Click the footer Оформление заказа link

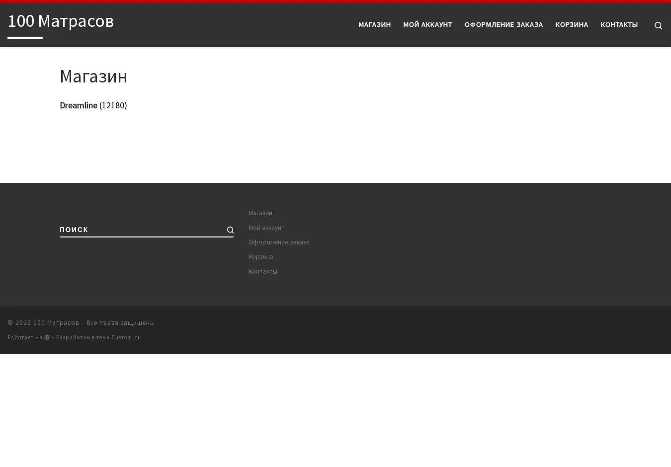(278, 242)
